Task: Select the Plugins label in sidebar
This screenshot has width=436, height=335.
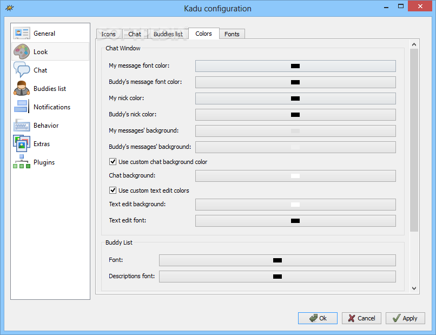Action: pos(44,162)
